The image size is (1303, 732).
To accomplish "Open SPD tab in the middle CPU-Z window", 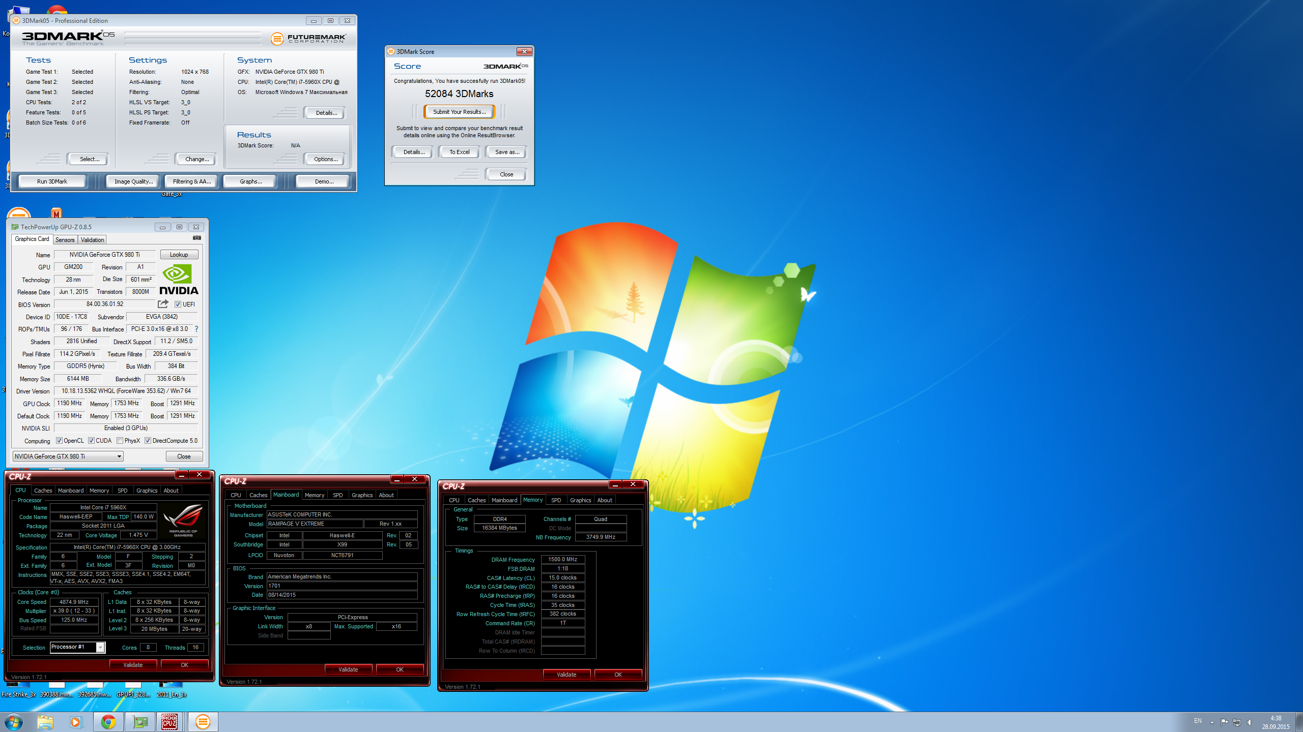I will [337, 495].
